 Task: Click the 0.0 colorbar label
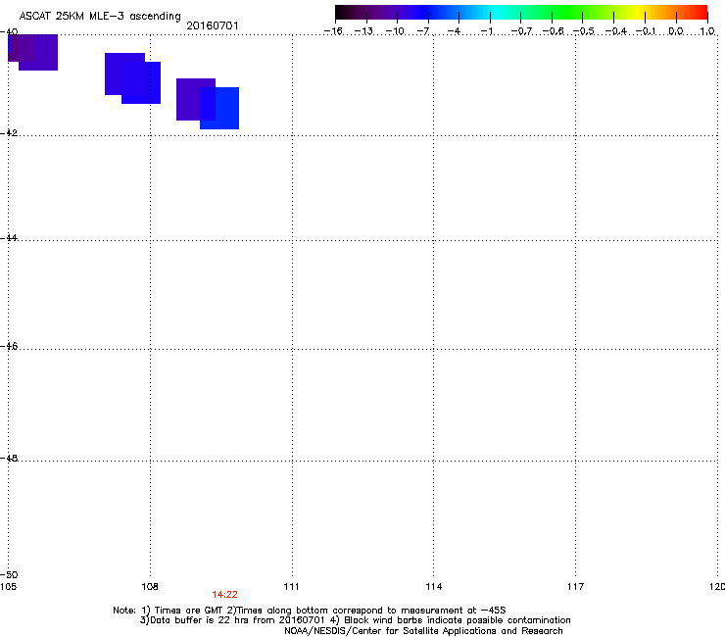(676, 31)
